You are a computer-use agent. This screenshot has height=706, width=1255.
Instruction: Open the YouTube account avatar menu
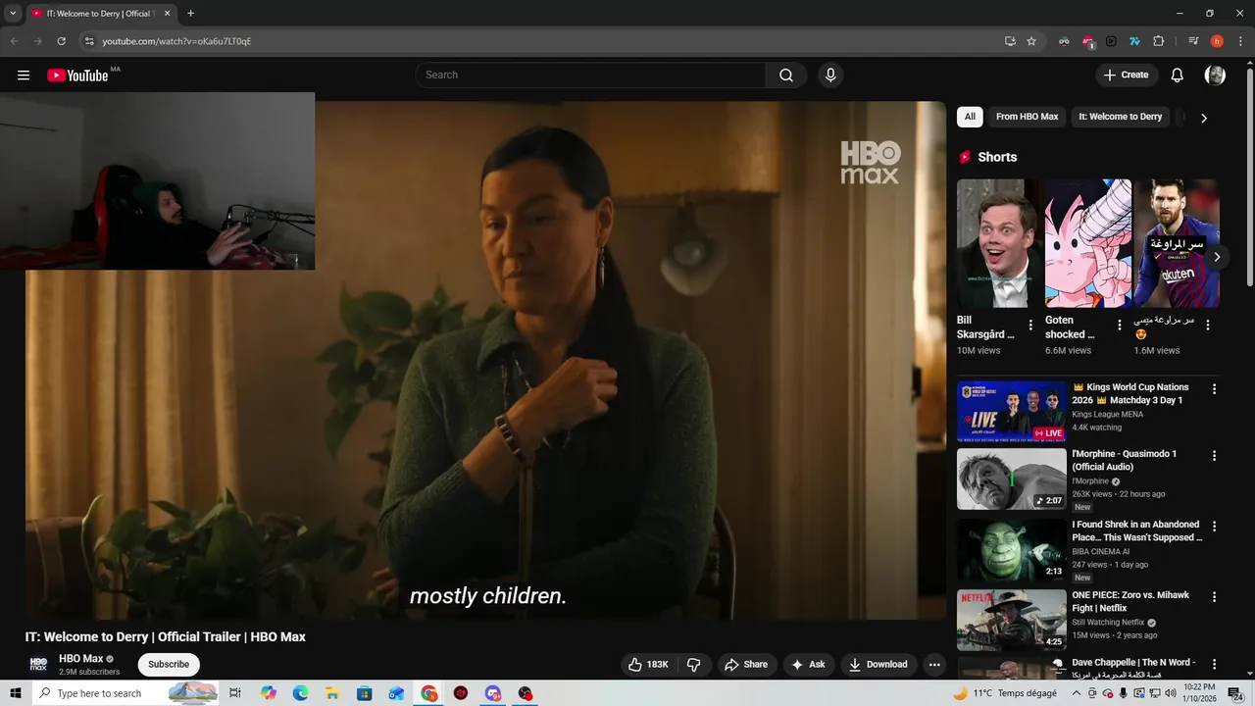pos(1215,76)
